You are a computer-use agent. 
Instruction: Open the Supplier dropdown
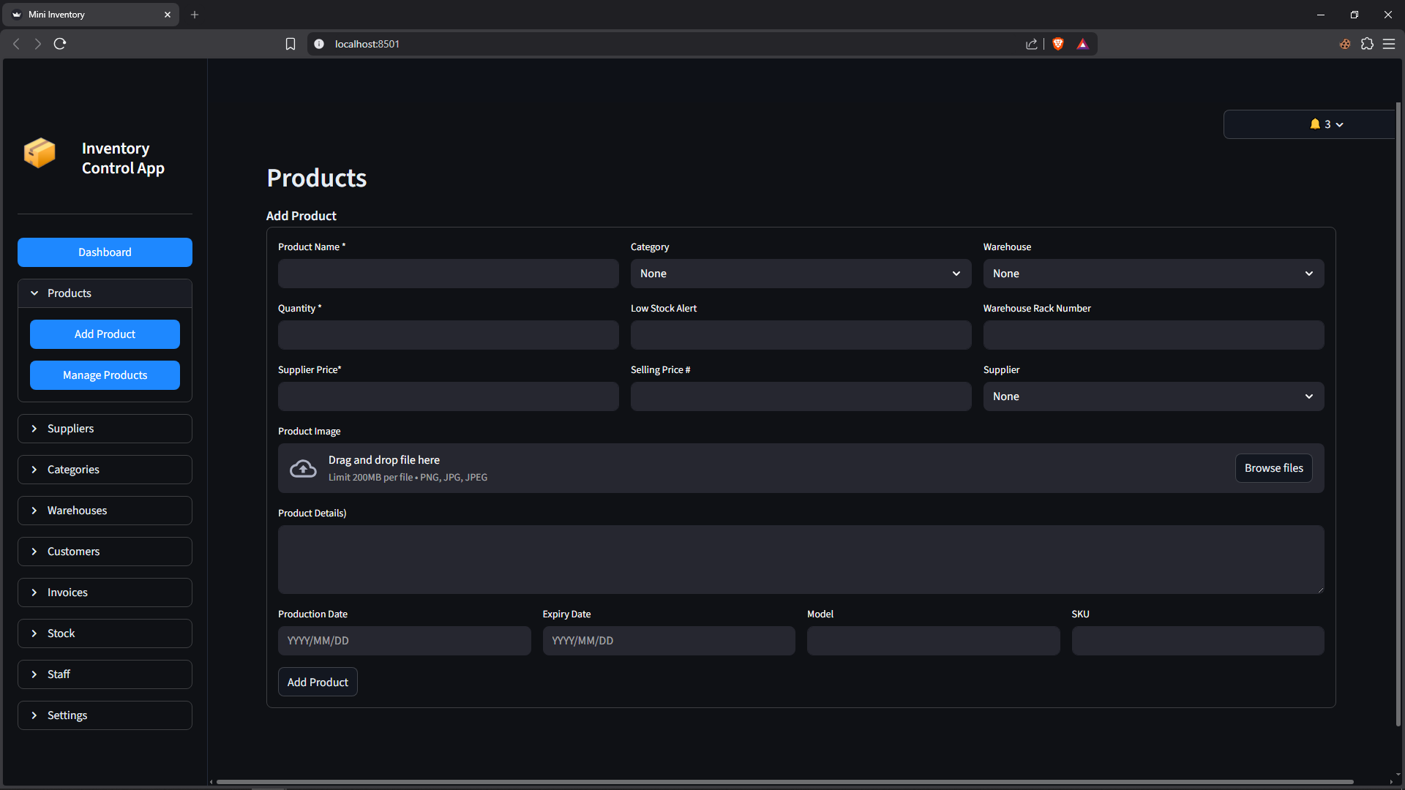[x=1153, y=396]
